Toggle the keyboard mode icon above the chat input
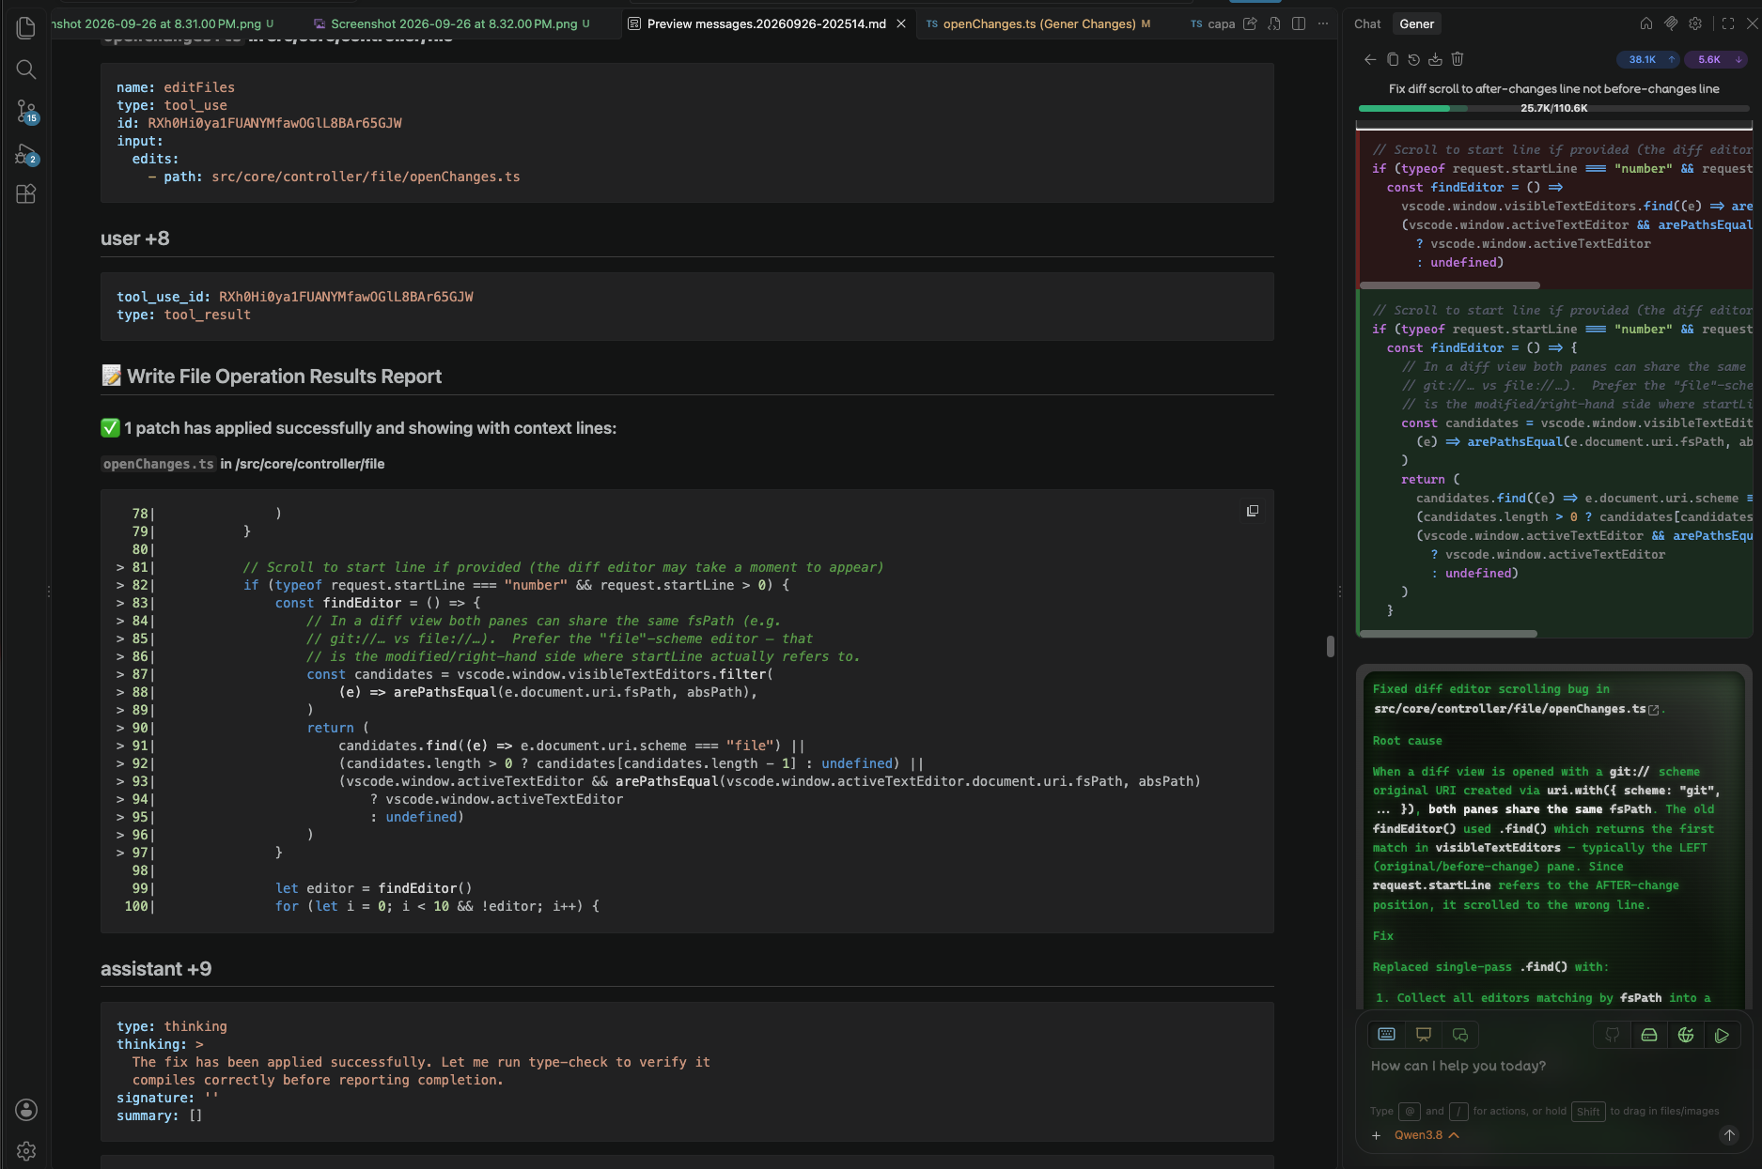 coord(1386,1034)
